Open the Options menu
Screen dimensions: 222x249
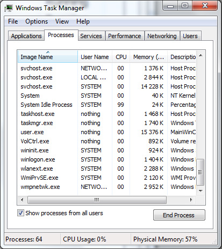(x=37, y=21)
